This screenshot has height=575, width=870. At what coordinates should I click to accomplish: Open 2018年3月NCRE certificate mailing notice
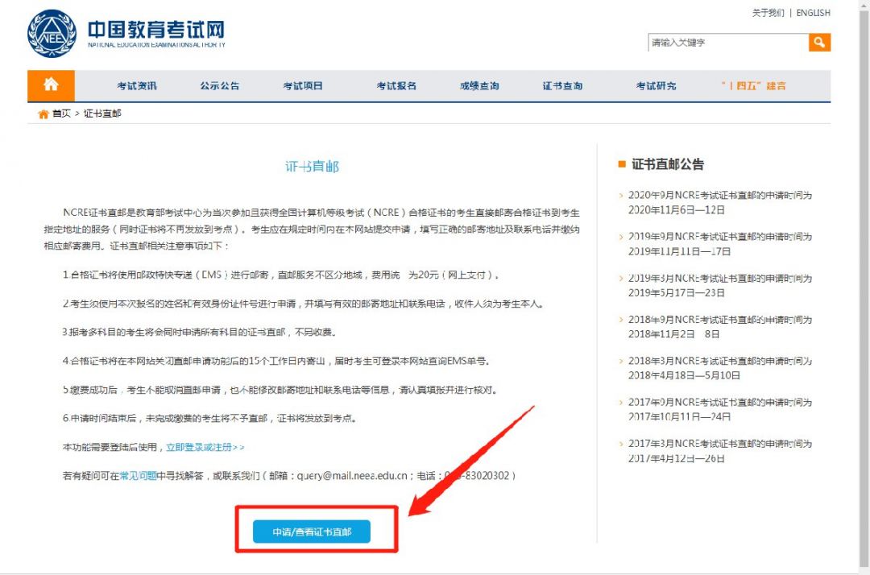719,368
